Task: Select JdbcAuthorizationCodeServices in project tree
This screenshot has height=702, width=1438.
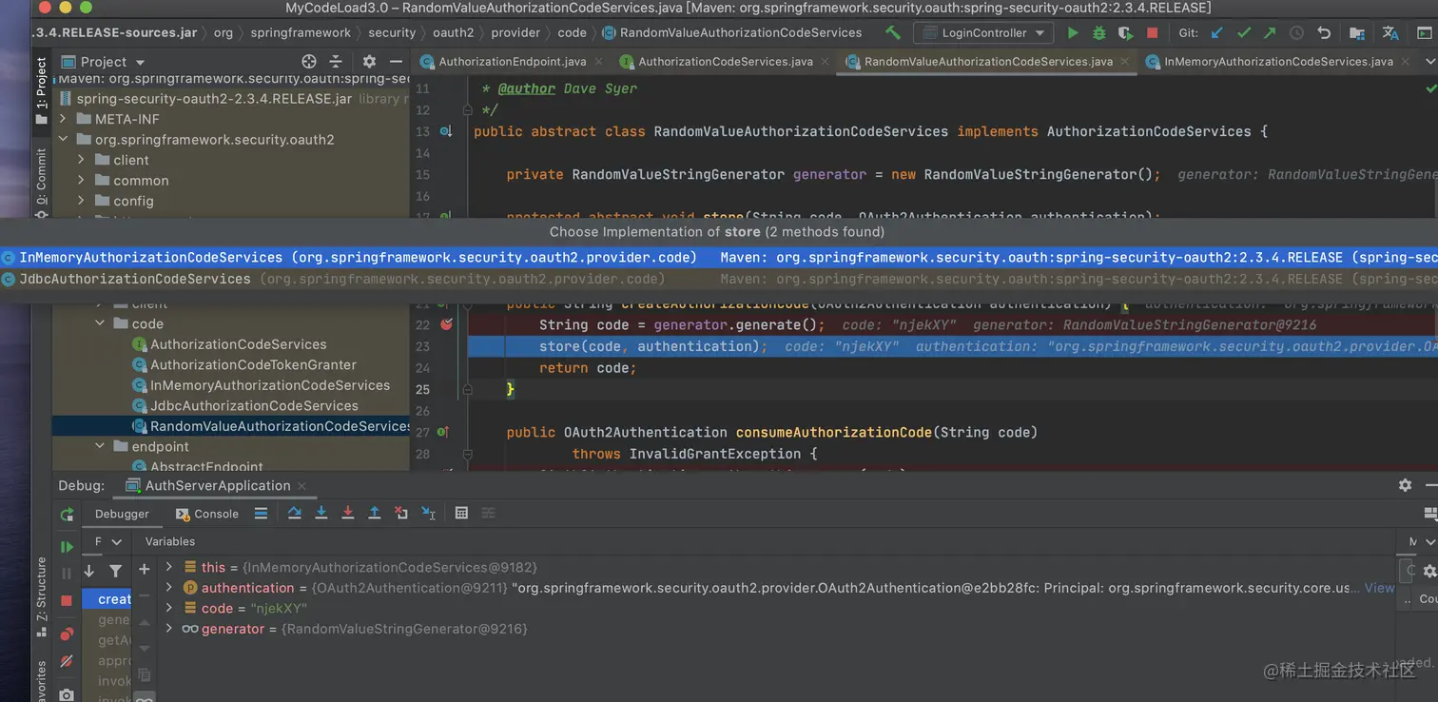Action: [x=254, y=405]
